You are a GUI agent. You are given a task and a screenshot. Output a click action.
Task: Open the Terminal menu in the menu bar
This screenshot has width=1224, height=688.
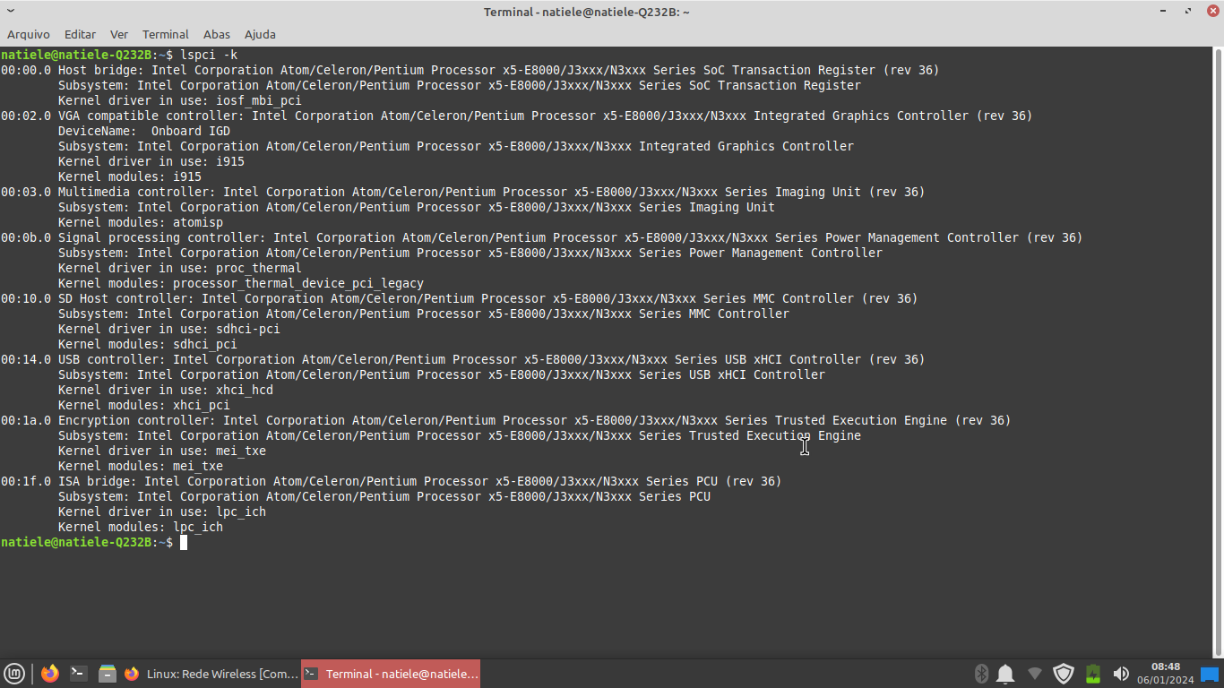166,34
